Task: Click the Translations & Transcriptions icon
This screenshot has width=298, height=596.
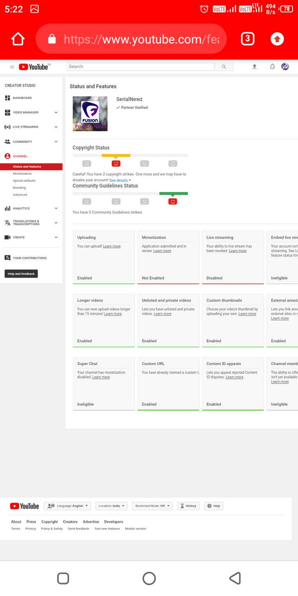Action: click(7, 223)
